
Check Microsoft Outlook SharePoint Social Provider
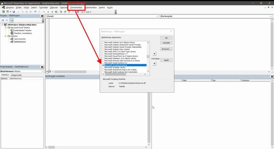pos(103,45)
